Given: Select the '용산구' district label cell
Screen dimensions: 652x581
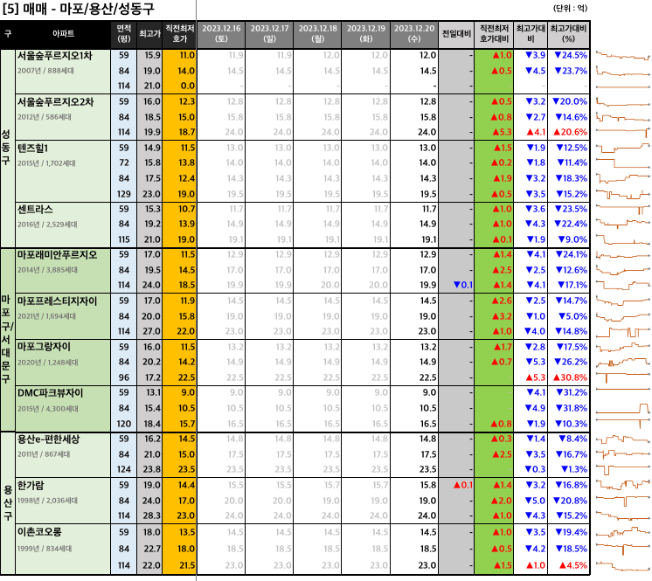Looking at the screenshot, I should tap(7, 503).
